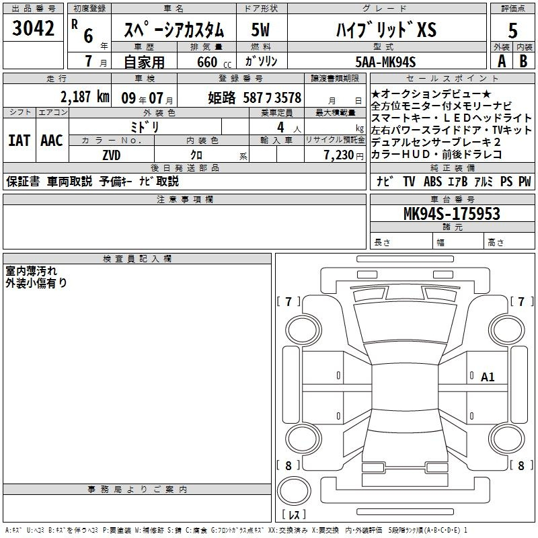This screenshot has height=538, width=538.
Task: Click sales point 全方位モニター付メモリーナビ
Action: pos(441,106)
